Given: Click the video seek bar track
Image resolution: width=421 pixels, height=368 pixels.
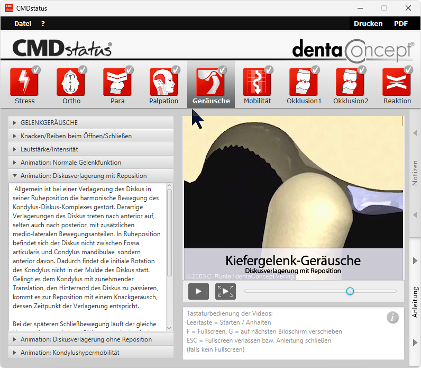Looking at the screenshot, I should click(321, 291).
